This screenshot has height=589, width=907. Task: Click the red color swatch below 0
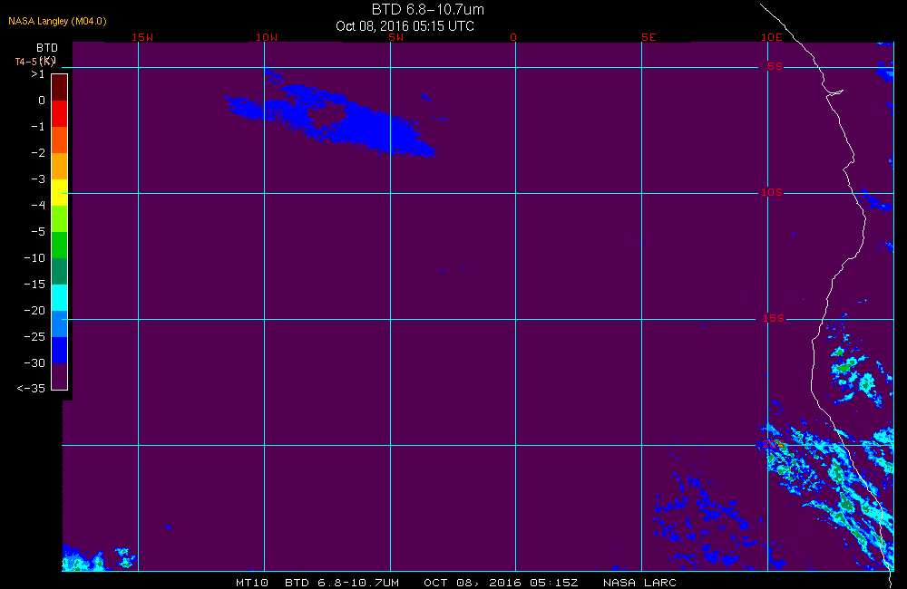pos(60,114)
